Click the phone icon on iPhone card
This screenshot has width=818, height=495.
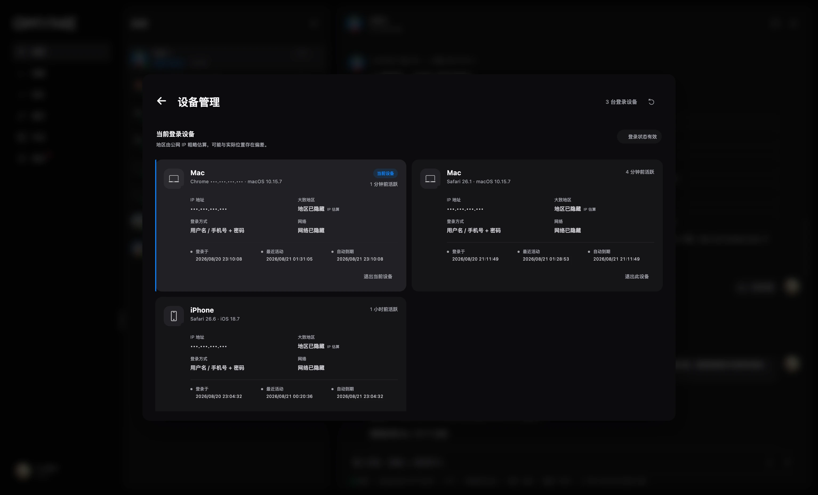tap(174, 316)
